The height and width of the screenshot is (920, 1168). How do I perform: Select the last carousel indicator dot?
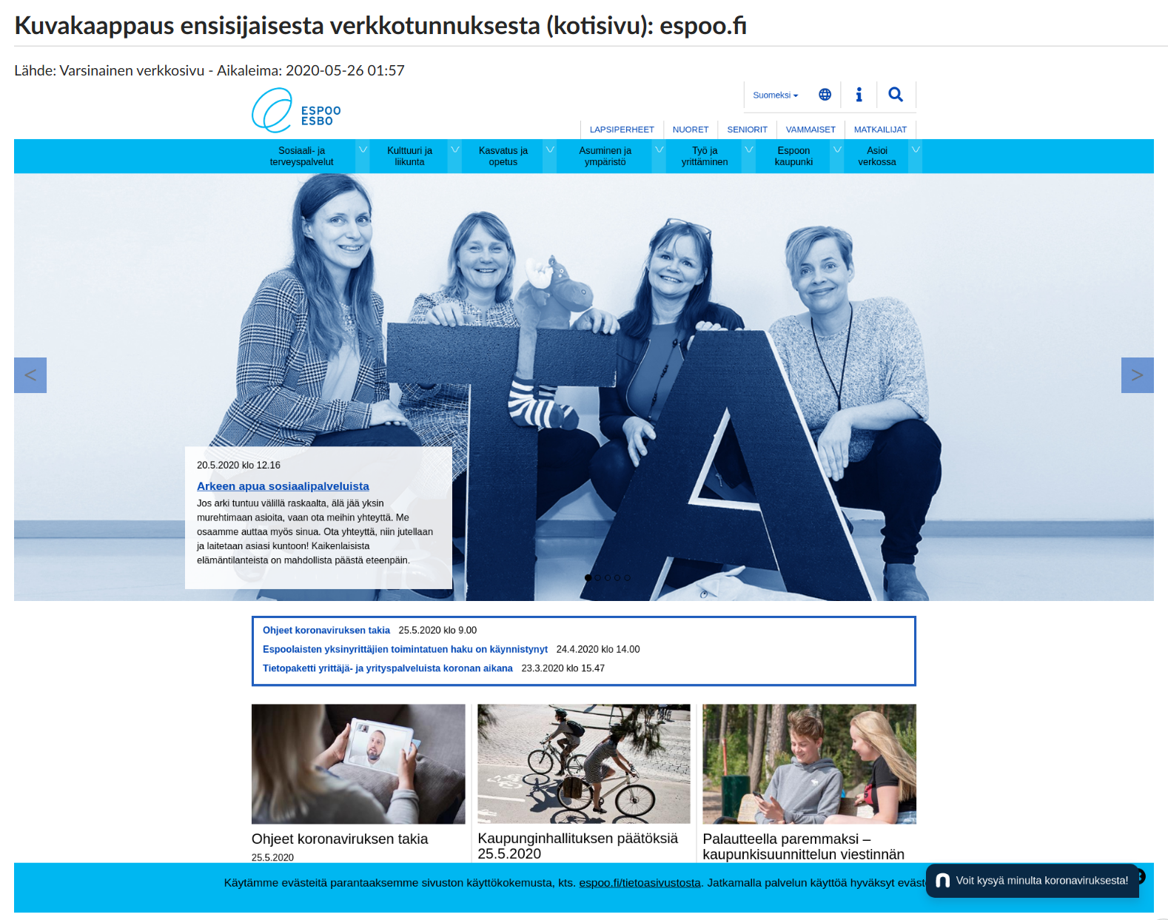pos(627,578)
